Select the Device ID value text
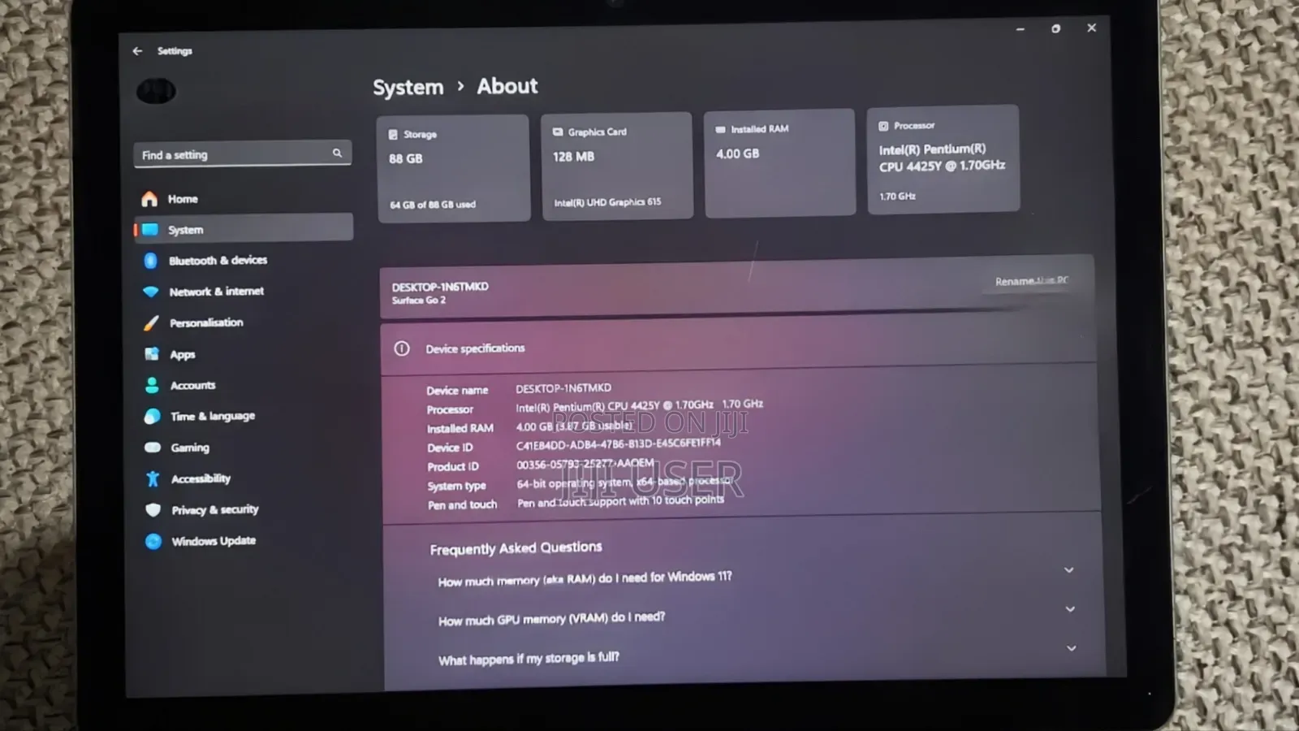Viewport: 1299px width, 731px height. (618, 444)
